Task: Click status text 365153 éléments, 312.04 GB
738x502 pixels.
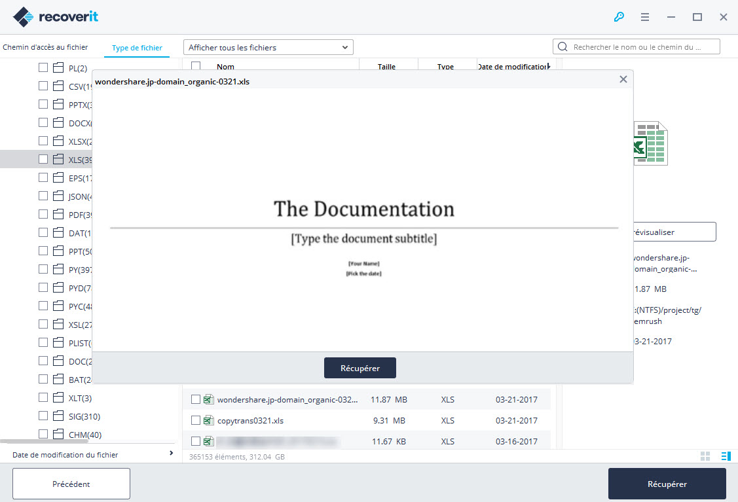Action: pos(237,456)
